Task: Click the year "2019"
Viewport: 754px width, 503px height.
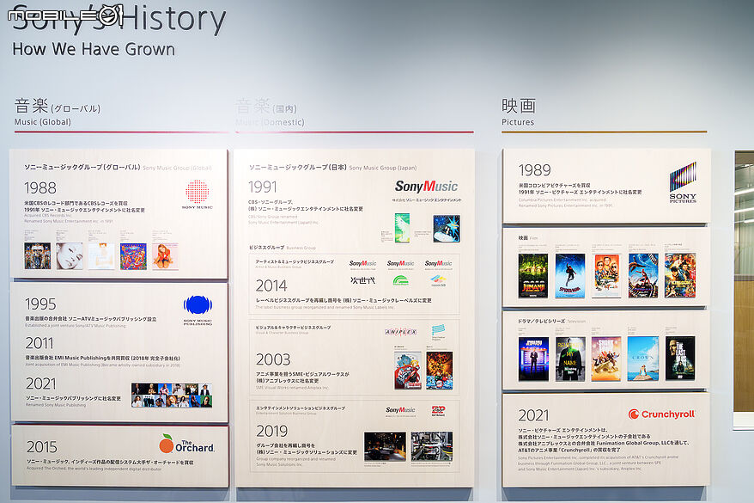Action: tap(271, 431)
